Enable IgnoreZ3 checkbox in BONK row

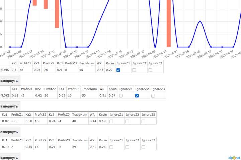(150, 70)
